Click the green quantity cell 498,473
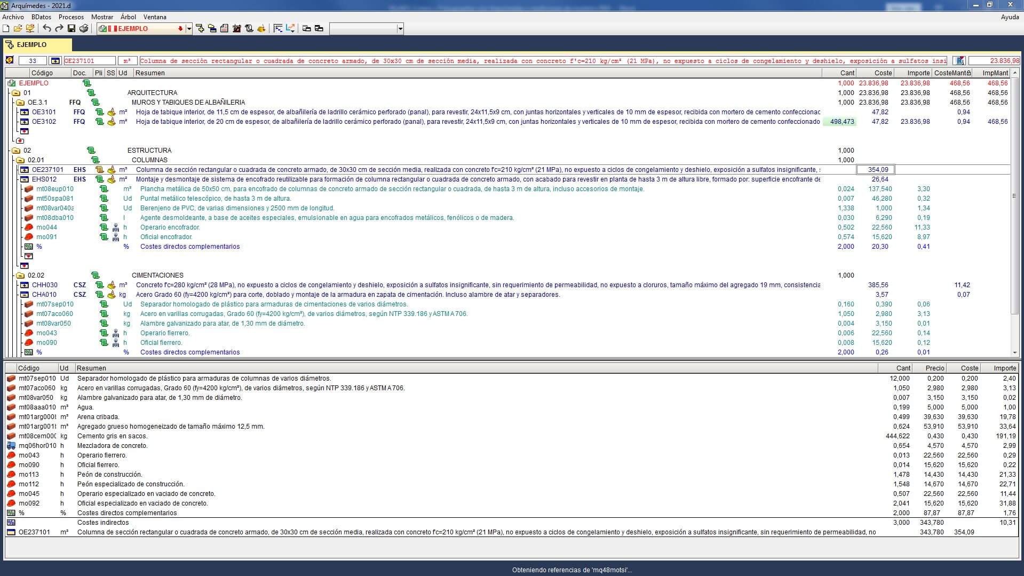 tap(839, 122)
